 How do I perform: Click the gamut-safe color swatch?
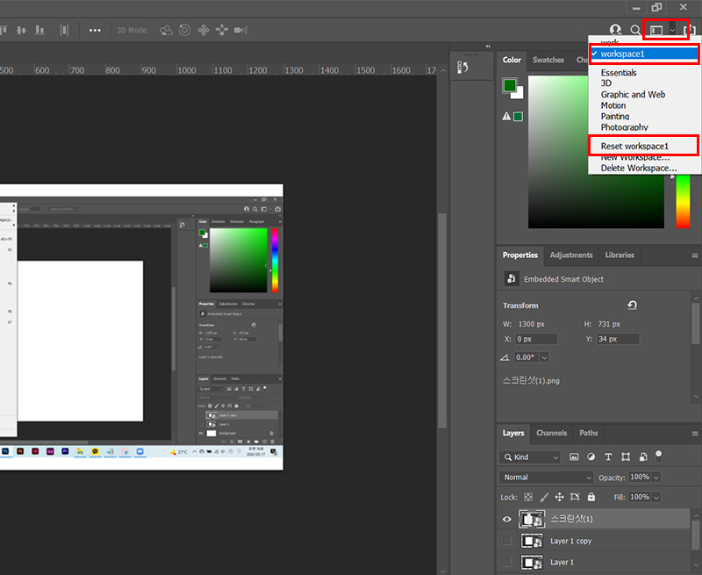pyautogui.click(x=518, y=117)
